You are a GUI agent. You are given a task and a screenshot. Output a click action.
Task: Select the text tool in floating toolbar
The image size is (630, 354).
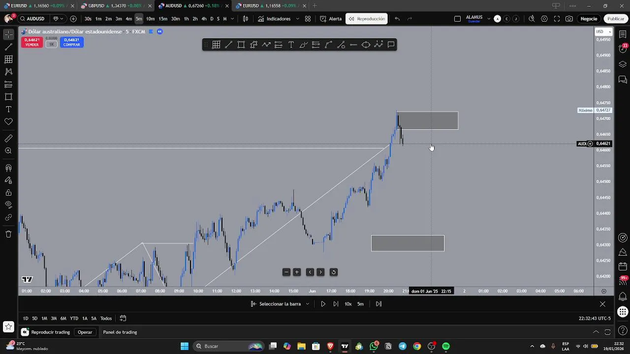291,45
